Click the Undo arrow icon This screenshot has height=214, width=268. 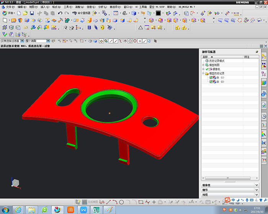point(60,13)
